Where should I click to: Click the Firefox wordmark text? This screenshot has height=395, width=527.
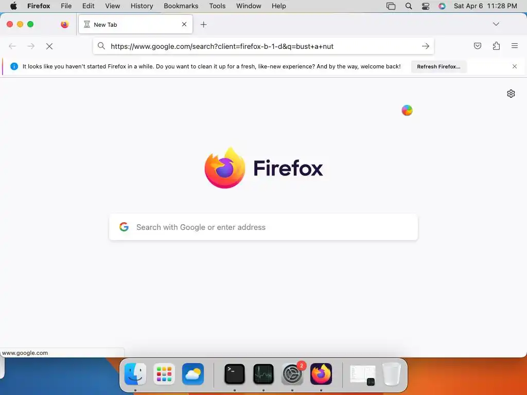tap(288, 168)
